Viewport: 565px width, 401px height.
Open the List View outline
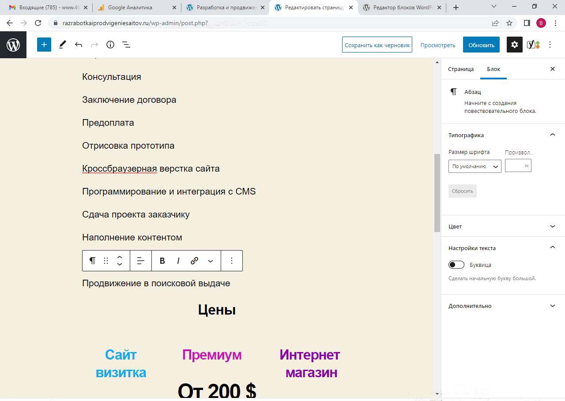tap(126, 45)
